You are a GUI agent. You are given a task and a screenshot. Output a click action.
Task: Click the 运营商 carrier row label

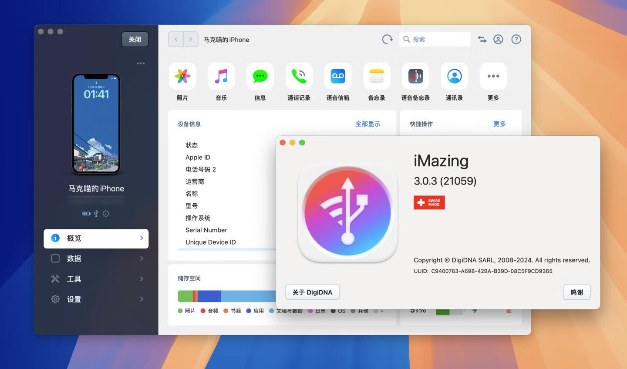195,182
